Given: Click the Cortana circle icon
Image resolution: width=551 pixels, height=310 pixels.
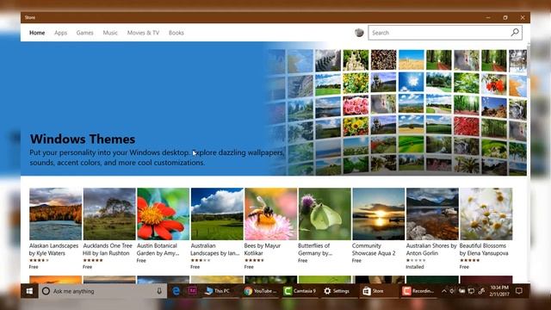Looking at the screenshot, I should click(46, 291).
